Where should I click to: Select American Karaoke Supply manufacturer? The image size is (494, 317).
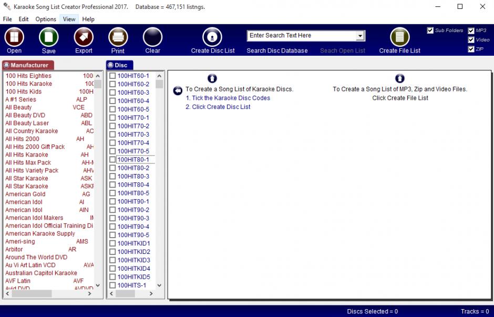pos(49,233)
